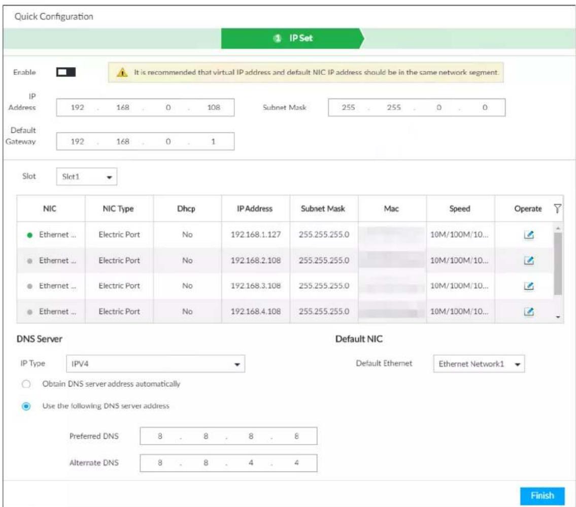Click the IP cell 192.168.2.108

256,260
